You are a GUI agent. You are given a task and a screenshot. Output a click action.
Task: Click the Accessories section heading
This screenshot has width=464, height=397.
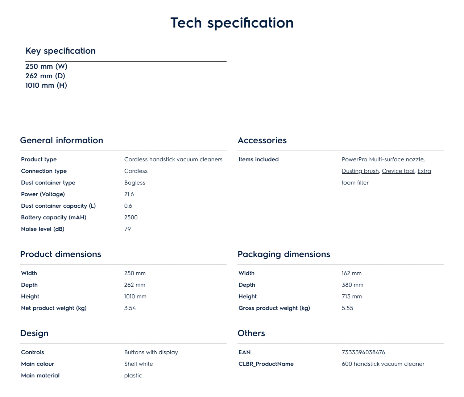[x=262, y=140]
